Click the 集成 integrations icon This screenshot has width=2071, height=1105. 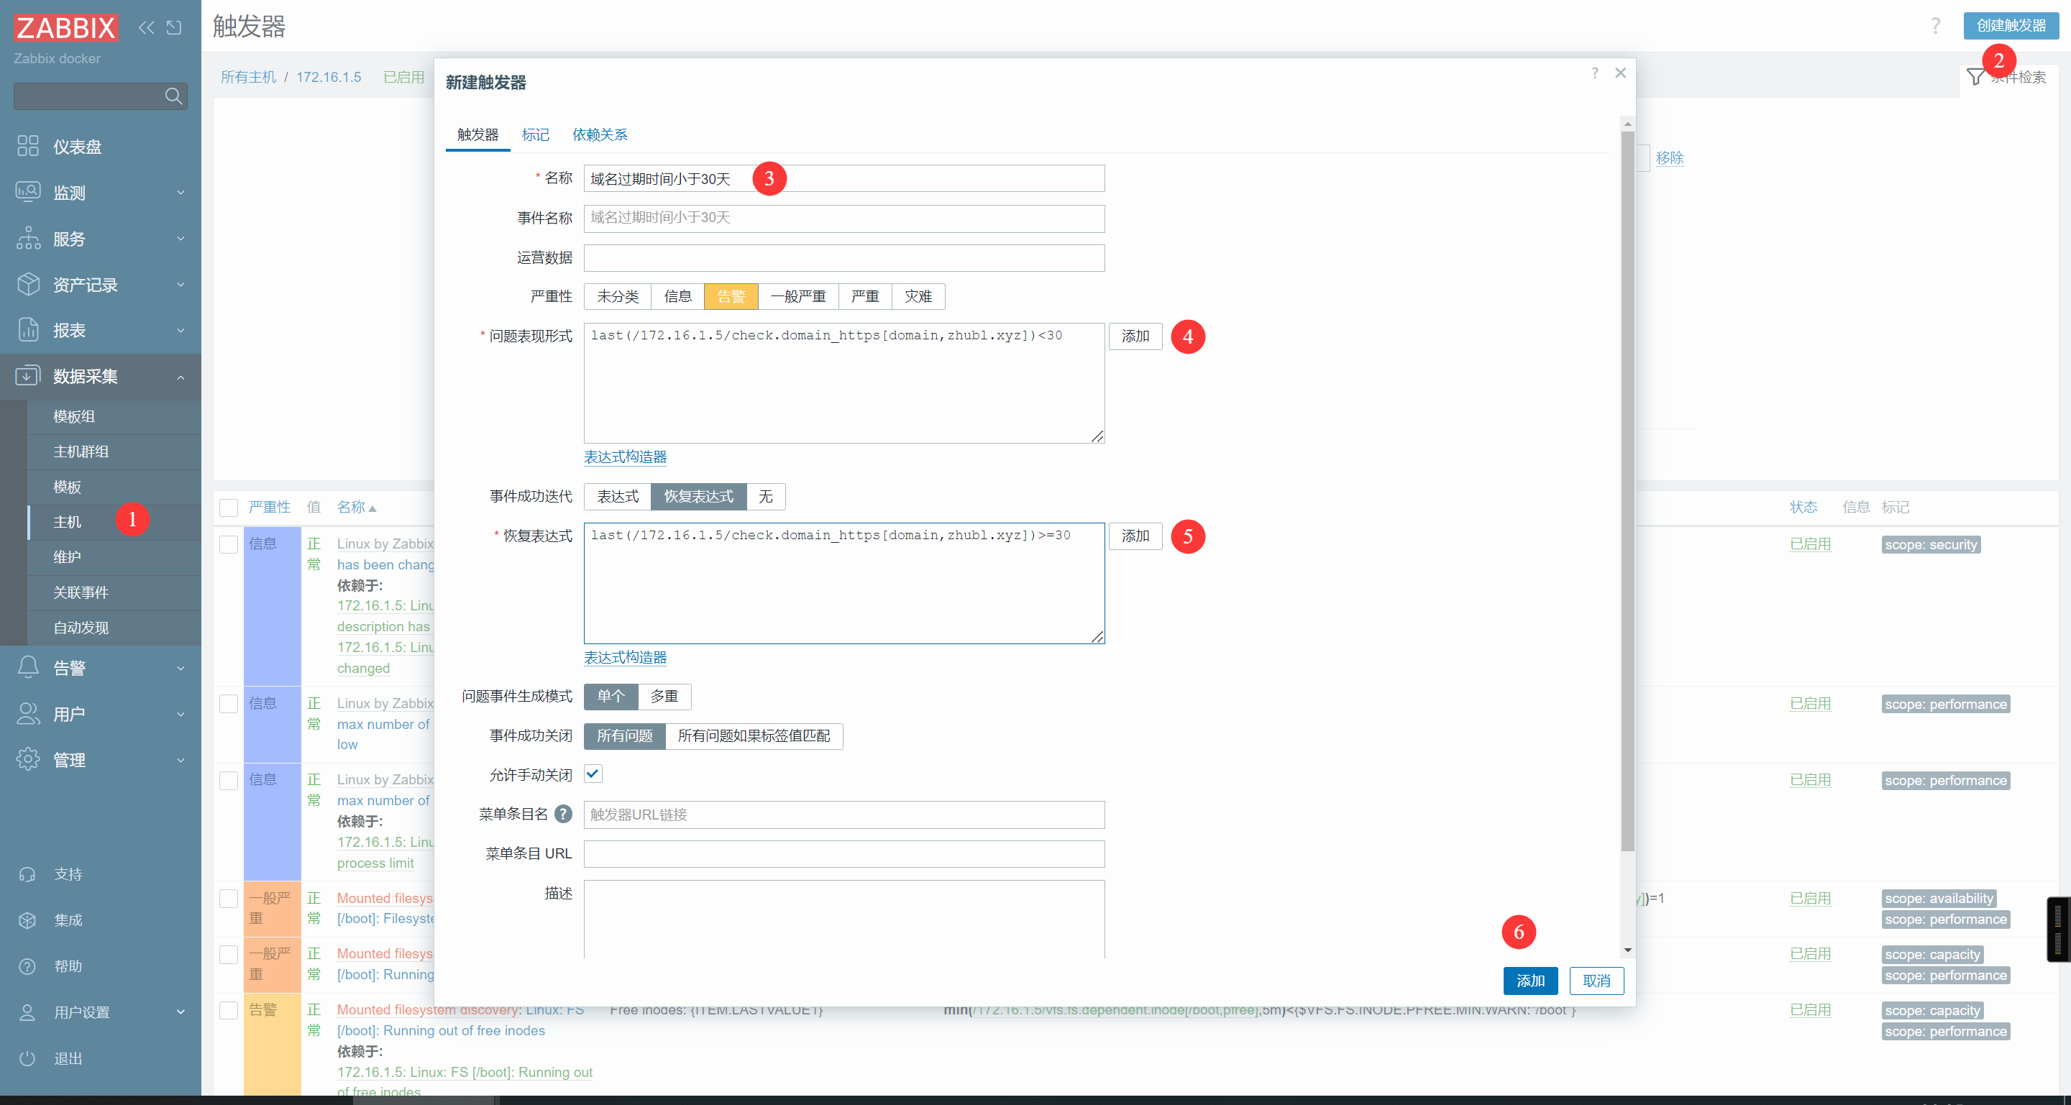point(27,920)
